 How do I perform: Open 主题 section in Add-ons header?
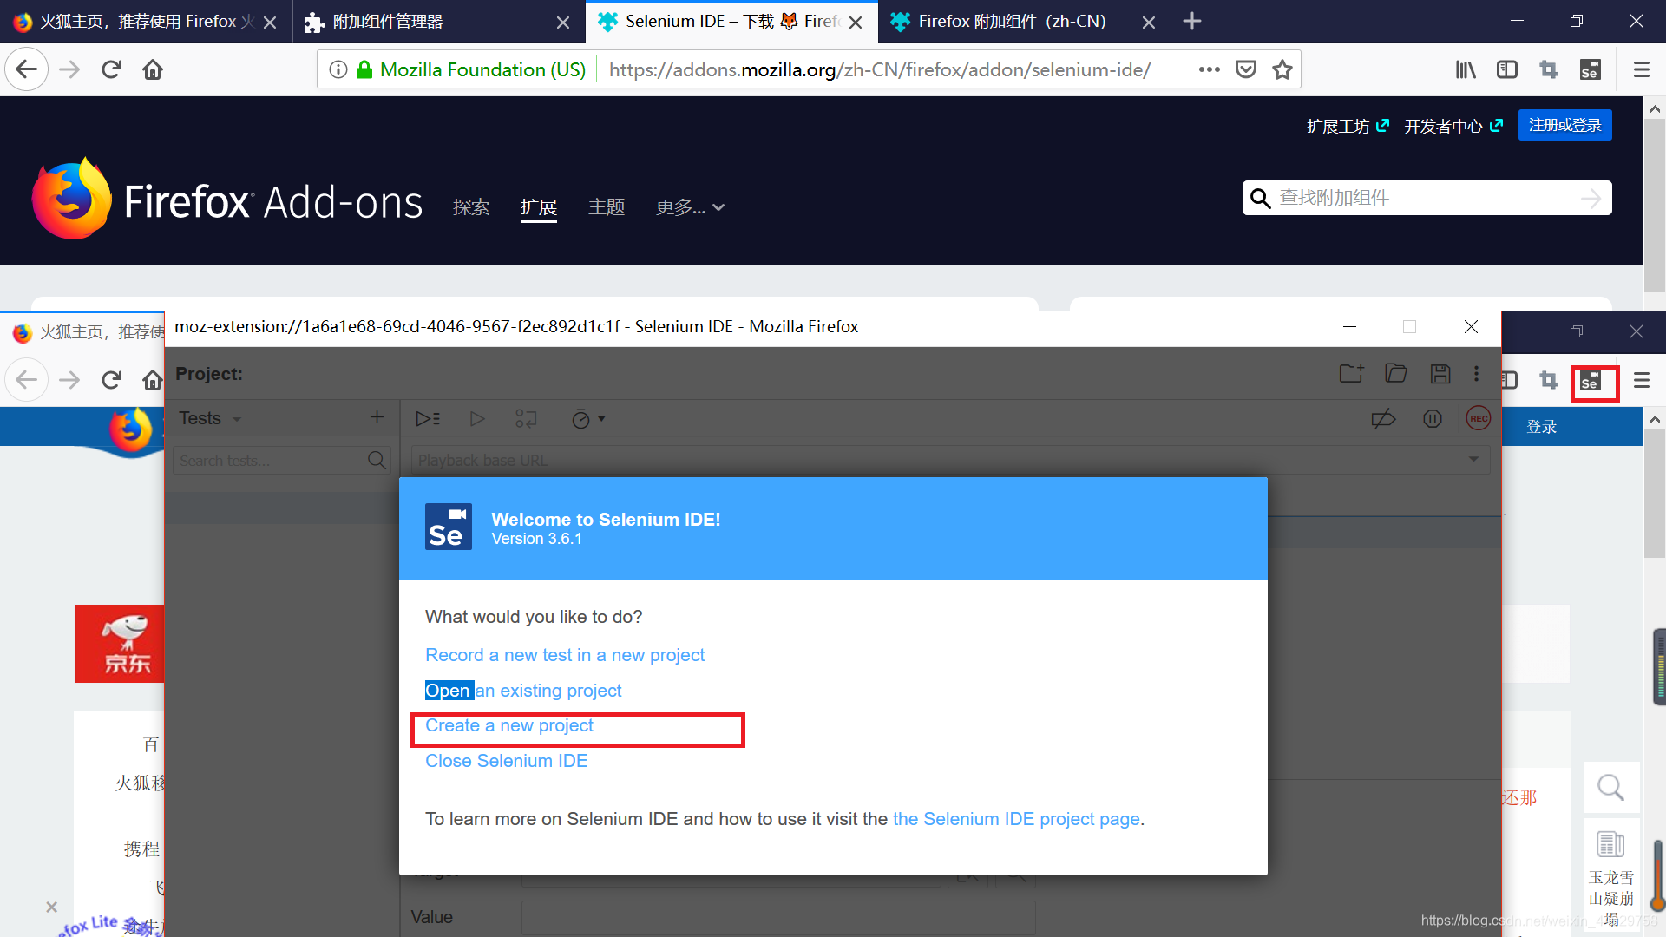pos(607,207)
